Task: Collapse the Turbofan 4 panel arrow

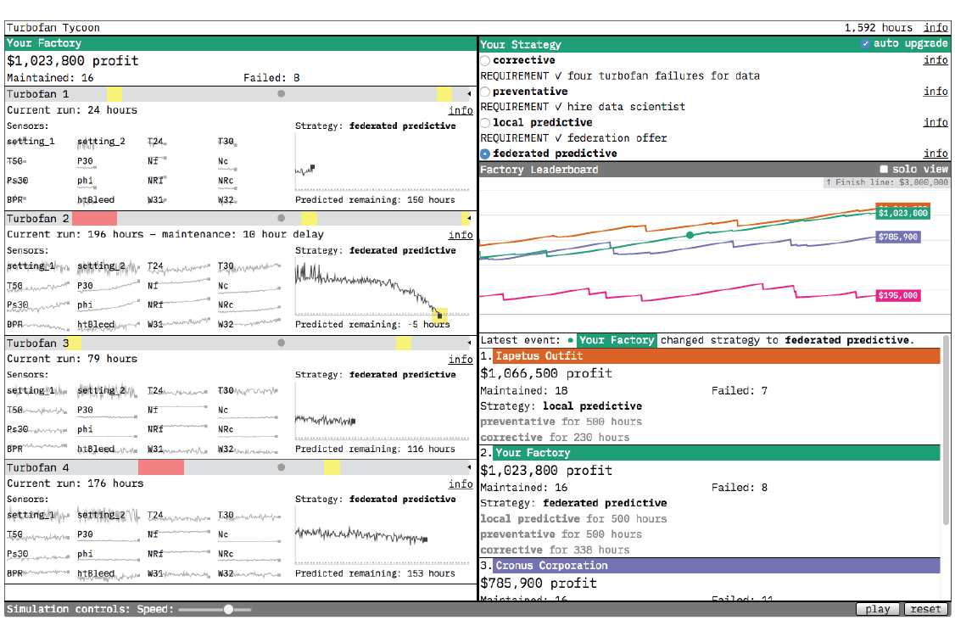Action: (x=467, y=467)
